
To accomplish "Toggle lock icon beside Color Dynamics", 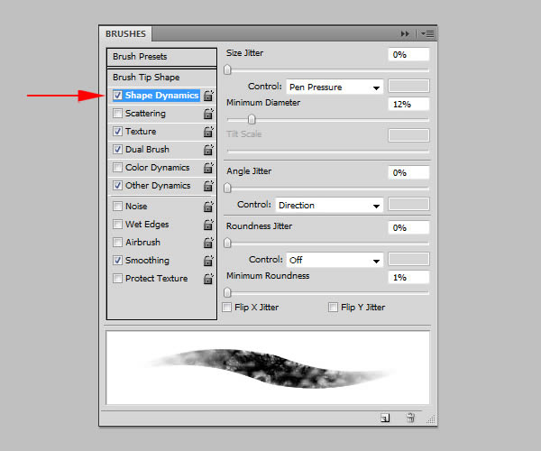I will tap(208, 168).
